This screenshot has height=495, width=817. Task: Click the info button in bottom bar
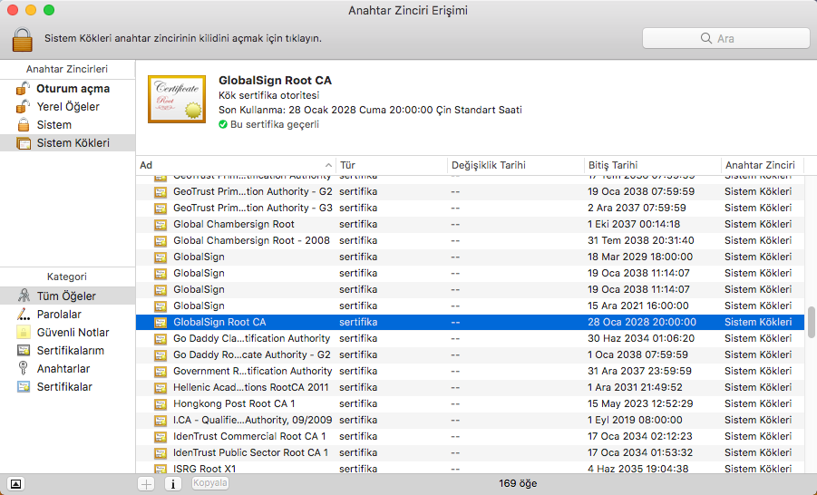click(x=172, y=483)
